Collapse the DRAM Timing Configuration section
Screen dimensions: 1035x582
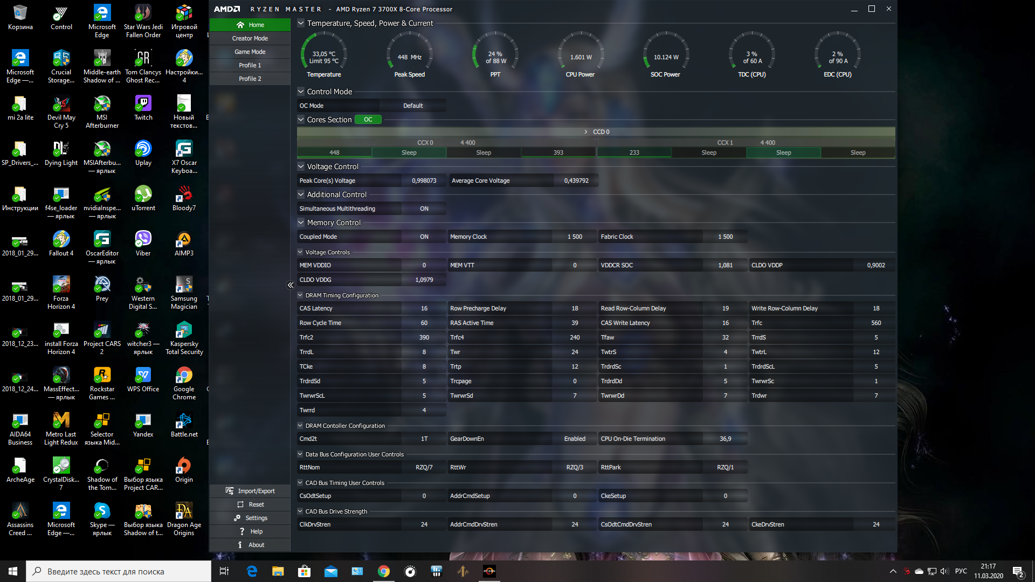[300, 295]
